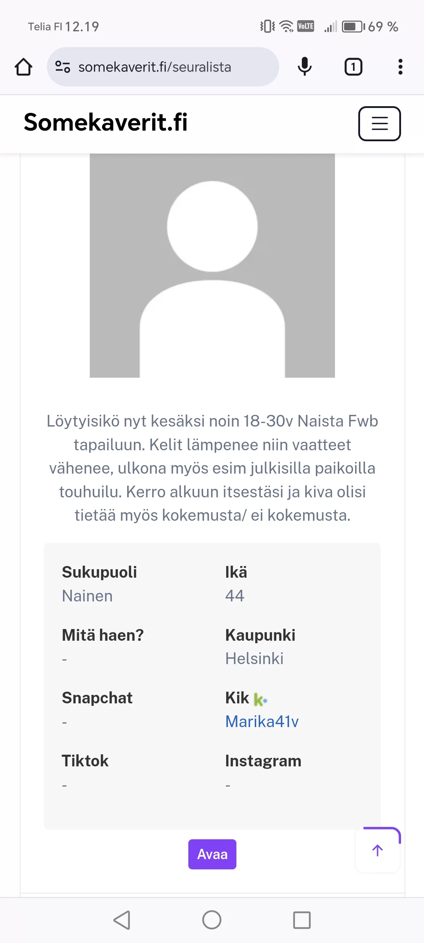The height and width of the screenshot is (943, 424).
Task: Open site settings icon in address bar
Action: [63, 67]
